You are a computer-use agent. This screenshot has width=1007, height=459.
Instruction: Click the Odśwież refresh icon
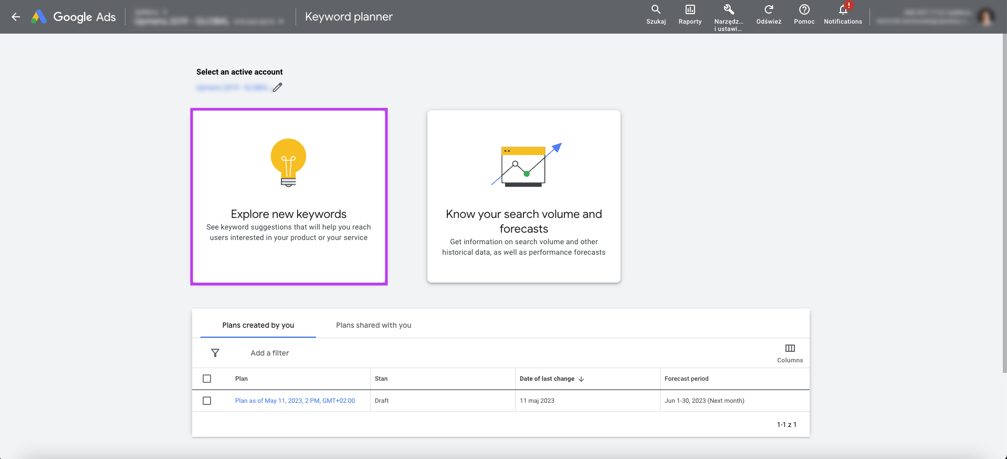pyautogui.click(x=769, y=15)
